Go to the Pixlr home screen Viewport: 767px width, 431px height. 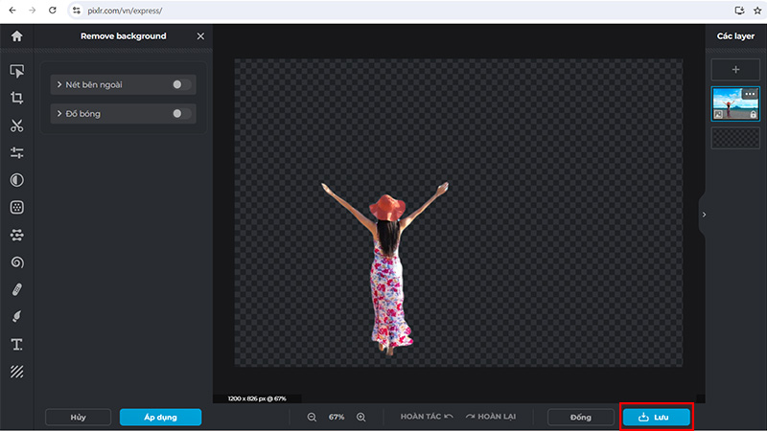click(16, 36)
